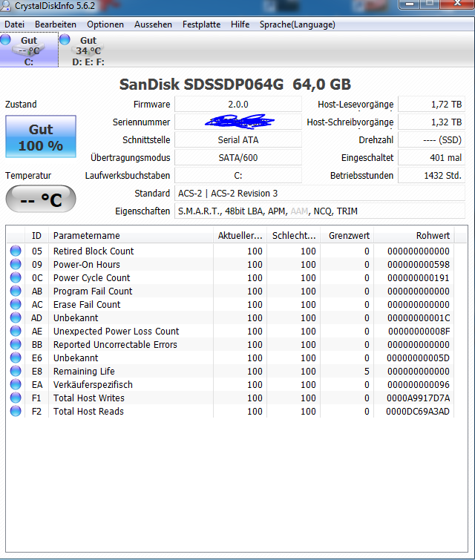The image size is (475, 560).
Task: Click the Grenzwert column header
Action: (x=347, y=236)
